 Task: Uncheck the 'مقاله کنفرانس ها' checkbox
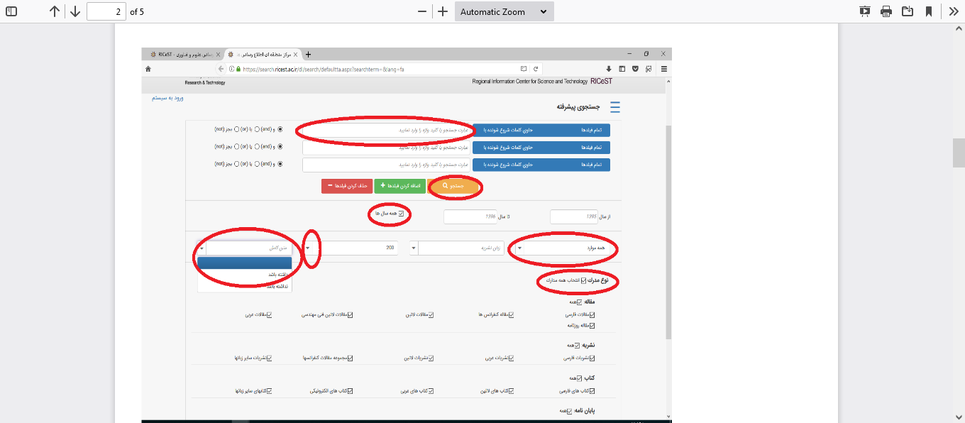coord(510,314)
